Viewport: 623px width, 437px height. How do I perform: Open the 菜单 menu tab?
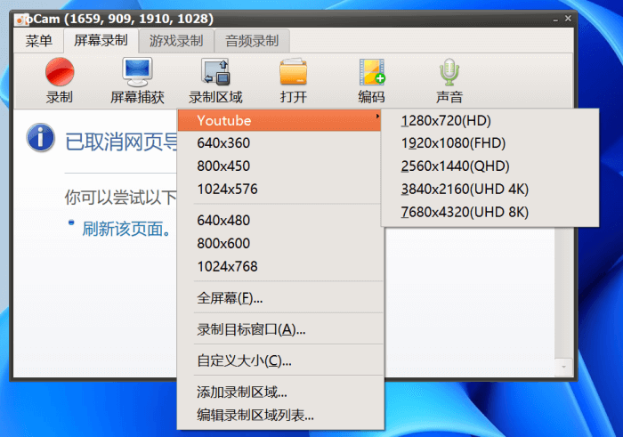coord(38,41)
